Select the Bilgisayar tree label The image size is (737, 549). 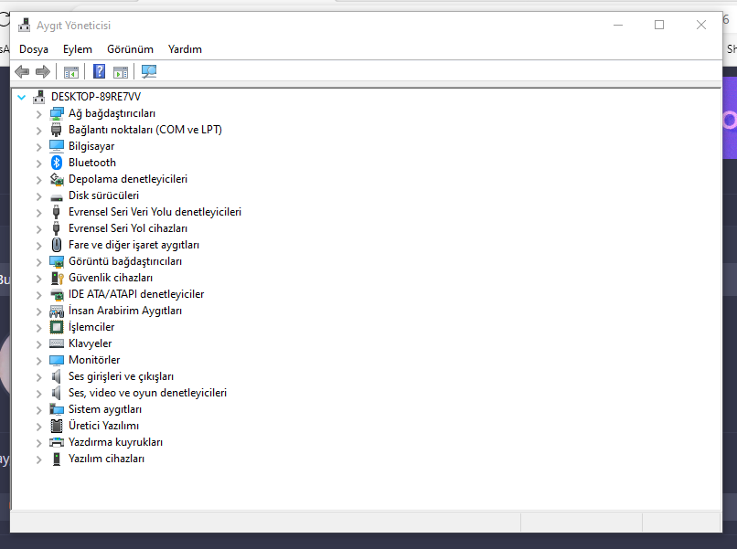tap(91, 146)
